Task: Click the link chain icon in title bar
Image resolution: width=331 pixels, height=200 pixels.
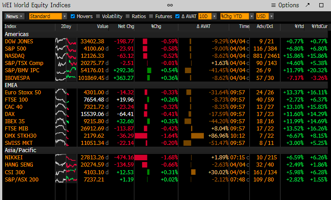Action: 170,5
